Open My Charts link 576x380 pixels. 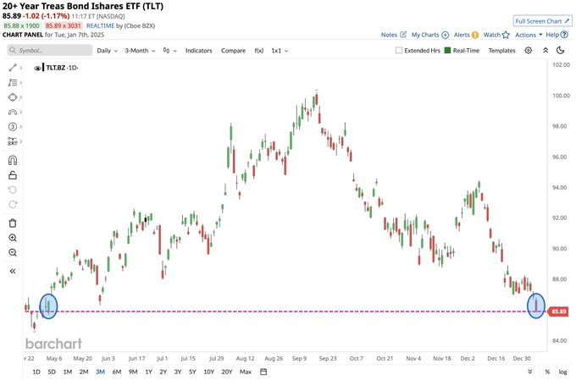[425, 35]
